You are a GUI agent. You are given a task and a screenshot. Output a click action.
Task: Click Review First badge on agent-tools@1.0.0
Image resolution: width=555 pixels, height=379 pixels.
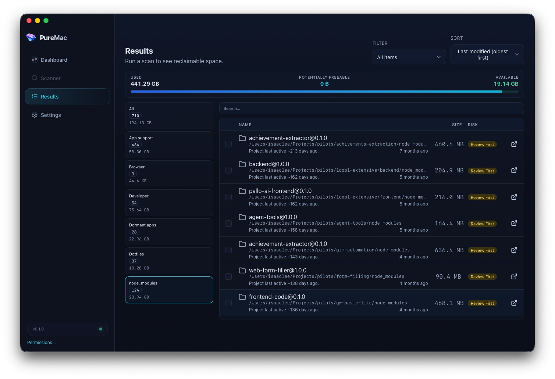tap(482, 224)
